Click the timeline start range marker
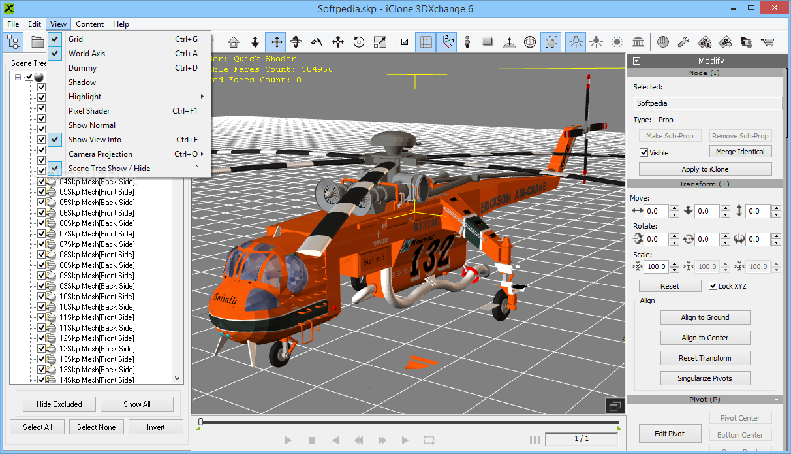 coord(199,428)
